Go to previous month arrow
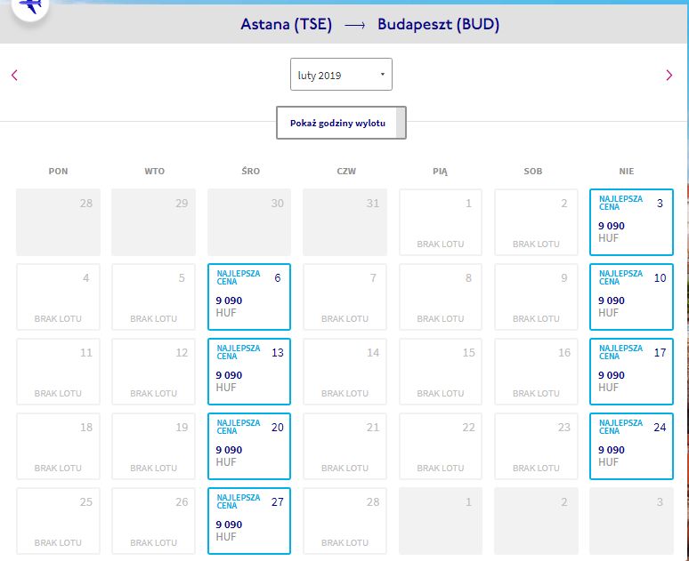Viewport: 689px width, 561px height. (14, 75)
